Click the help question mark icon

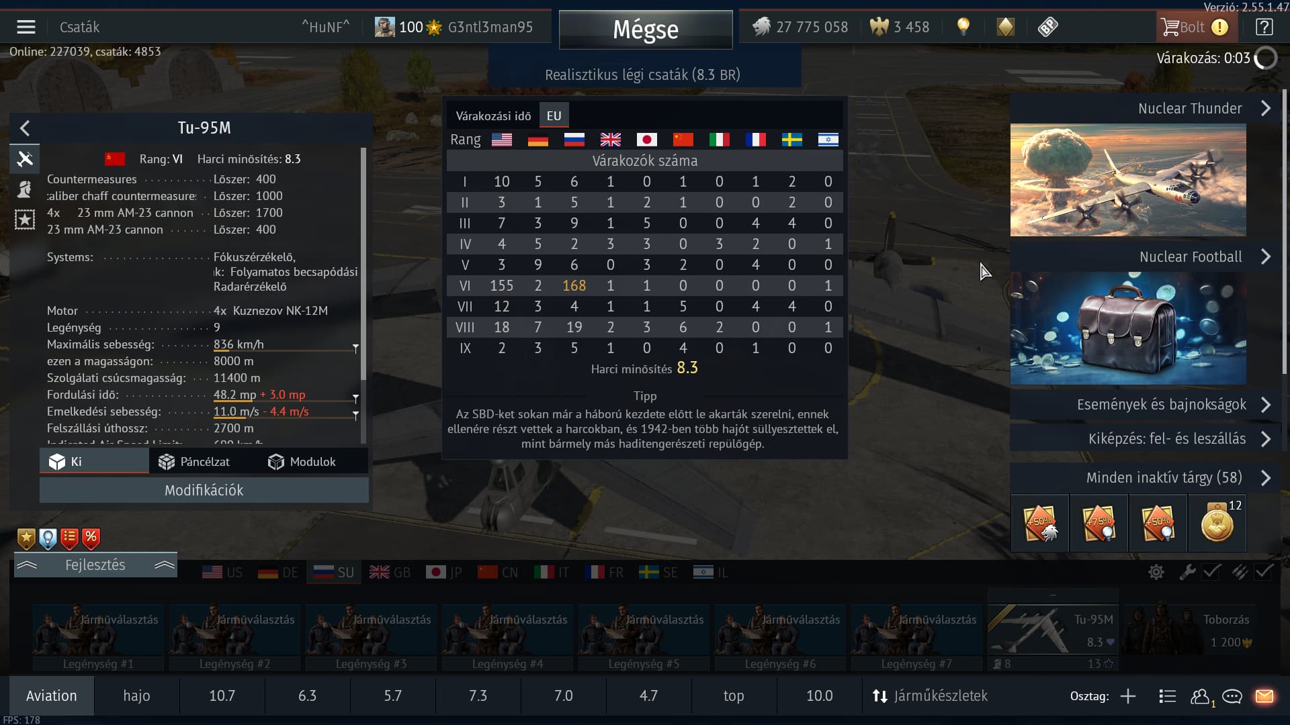point(1264,27)
